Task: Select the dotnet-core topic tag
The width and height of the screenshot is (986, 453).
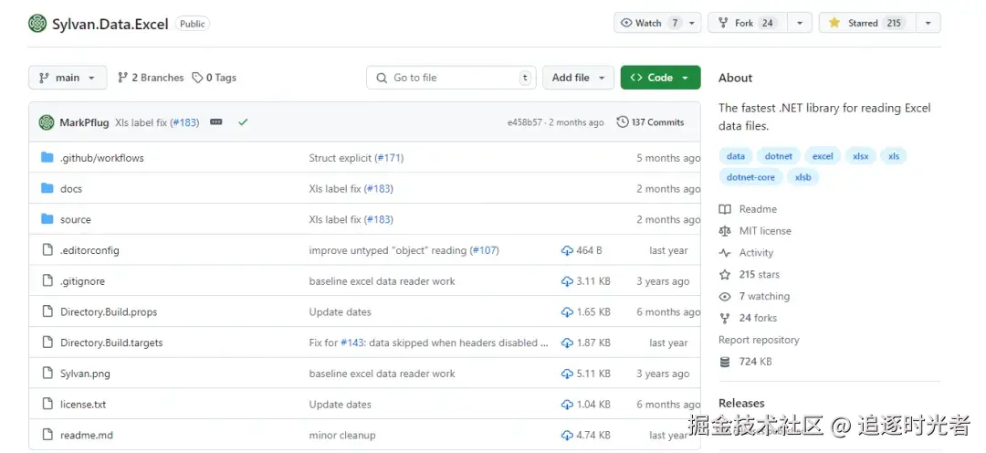Action: pyautogui.click(x=750, y=177)
